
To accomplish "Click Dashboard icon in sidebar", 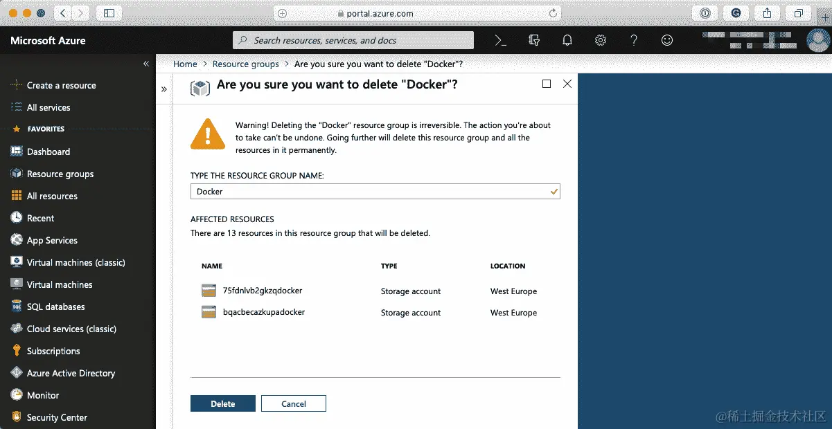I will (17, 152).
